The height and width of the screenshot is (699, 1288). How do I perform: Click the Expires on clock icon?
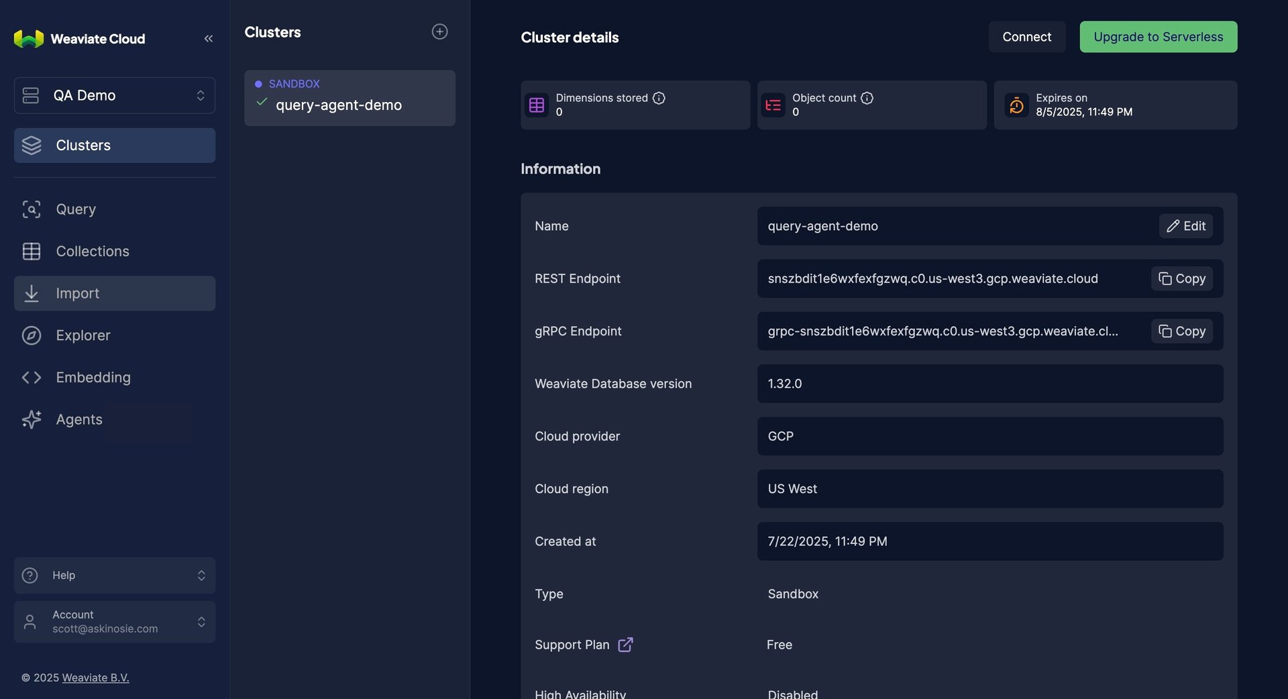click(x=1016, y=105)
